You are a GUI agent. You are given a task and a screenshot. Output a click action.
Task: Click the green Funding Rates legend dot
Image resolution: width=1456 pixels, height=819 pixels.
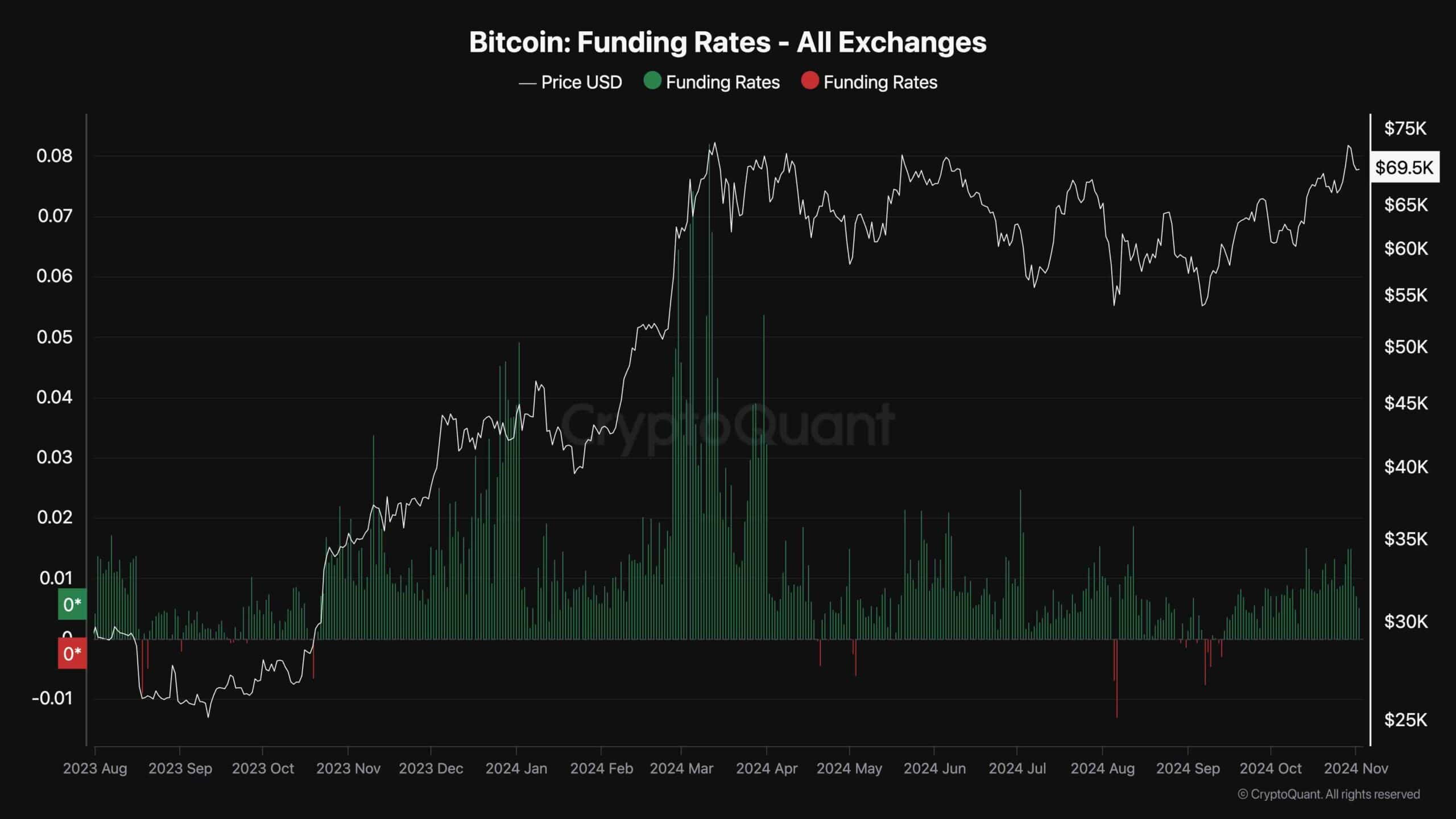pyautogui.click(x=652, y=81)
